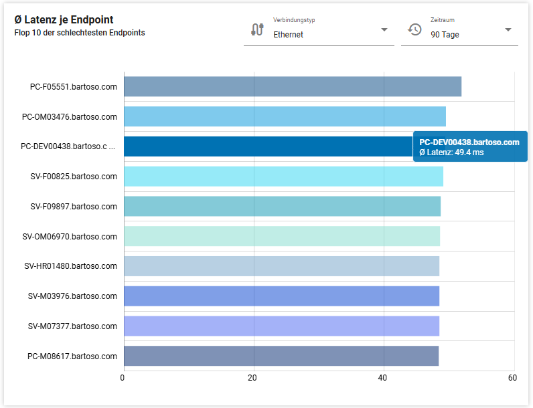533x408 pixels.
Task: Select the PC-OM03476.bartoso.com light blue bar
Action: click(x=285, y=116)
